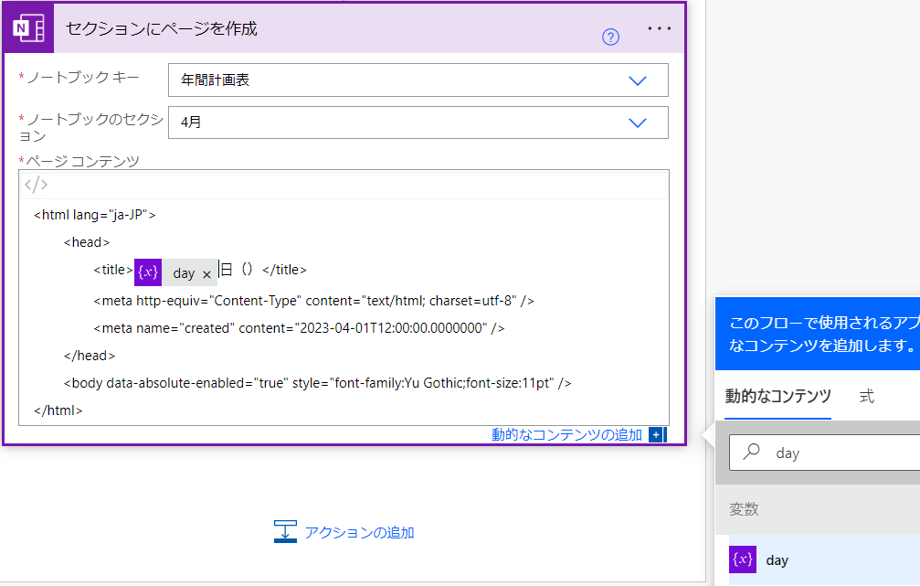Click the 変数 section heading
The image size is (920, 586).
coord(744,508)
